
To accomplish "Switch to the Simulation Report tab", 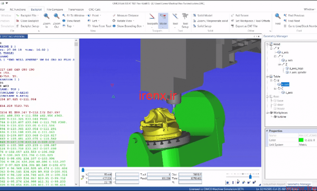I will click(274, 184).
